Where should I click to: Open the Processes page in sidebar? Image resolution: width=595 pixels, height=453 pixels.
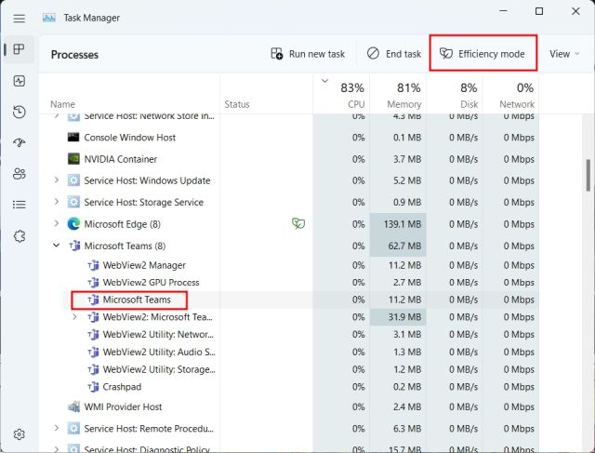click(19, 49)
